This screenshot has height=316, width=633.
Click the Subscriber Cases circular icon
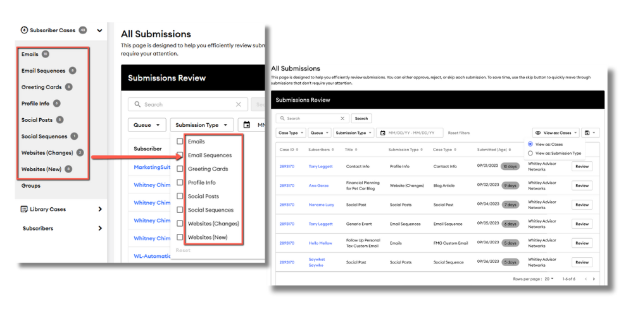click(x=25, y=30)
